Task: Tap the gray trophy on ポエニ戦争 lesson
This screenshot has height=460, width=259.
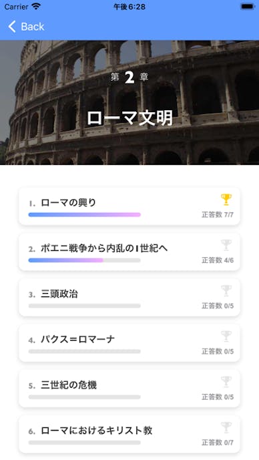Action: (226, 245)
